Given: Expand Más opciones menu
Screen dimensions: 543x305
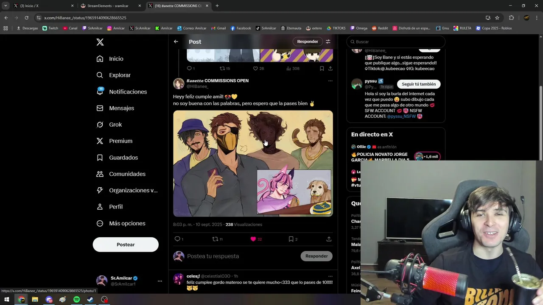Looking at the screenshot, I should click(121, 223).
